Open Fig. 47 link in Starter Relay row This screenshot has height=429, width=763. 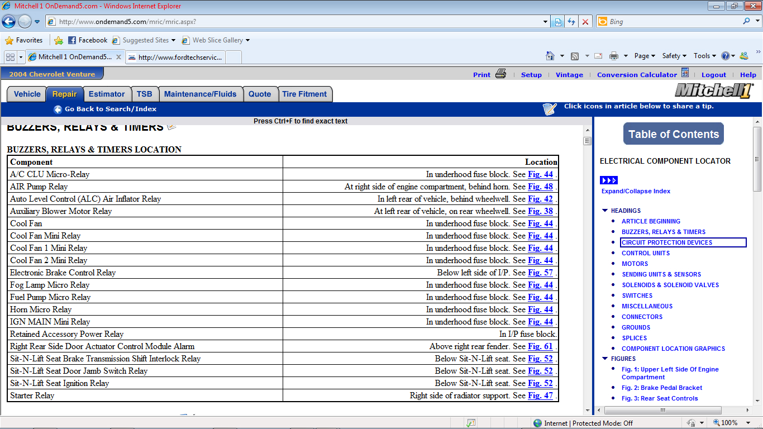pos(541,395)
